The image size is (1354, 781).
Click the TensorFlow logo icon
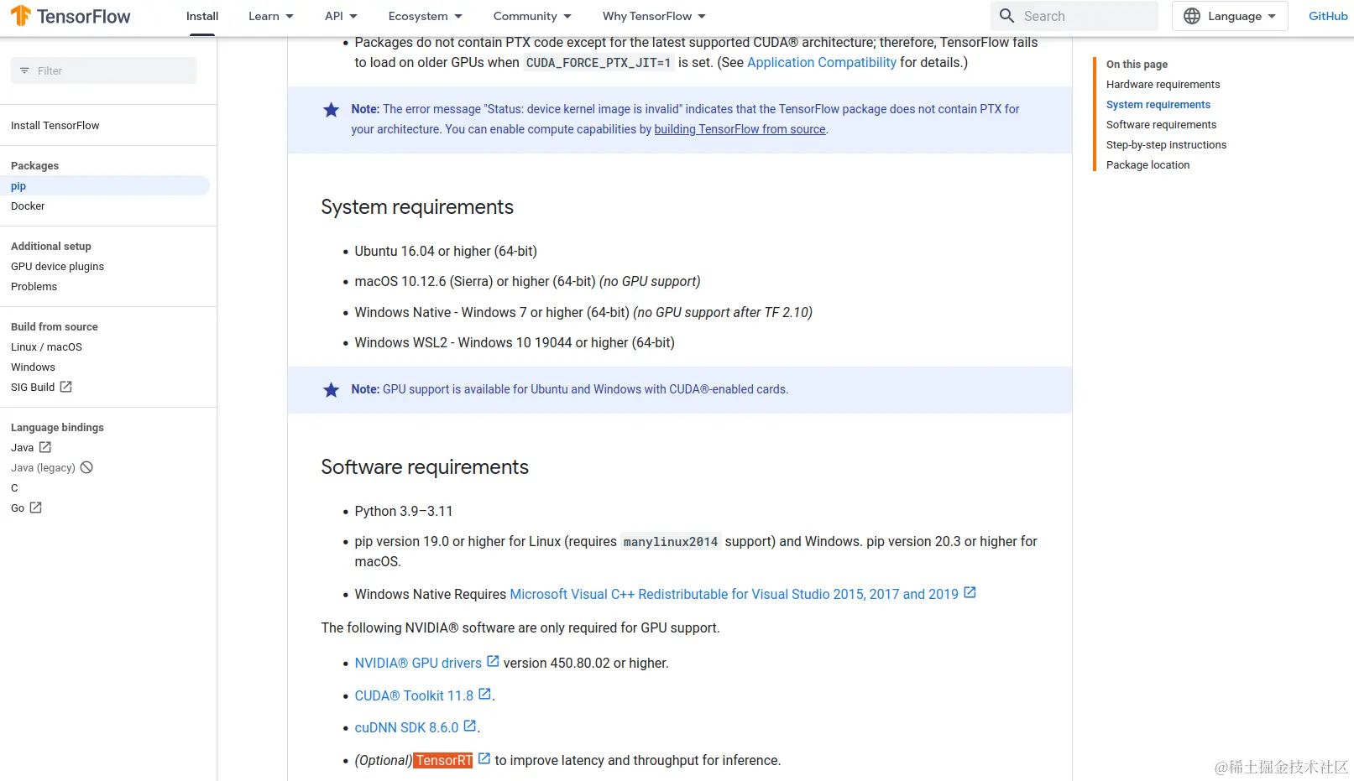pos(22,15)
